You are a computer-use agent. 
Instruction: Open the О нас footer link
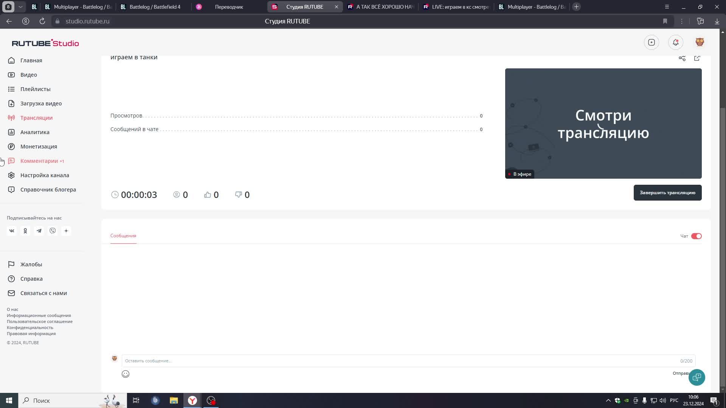tap(12, 309)
